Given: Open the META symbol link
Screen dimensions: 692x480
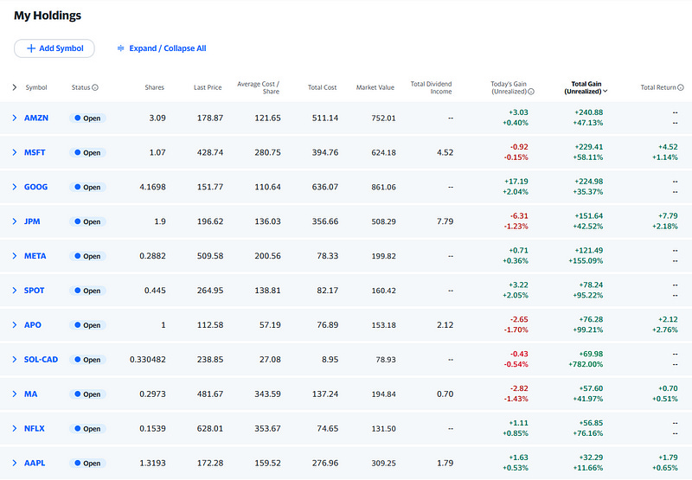Looking at the screenshot, I should [35, 256].
